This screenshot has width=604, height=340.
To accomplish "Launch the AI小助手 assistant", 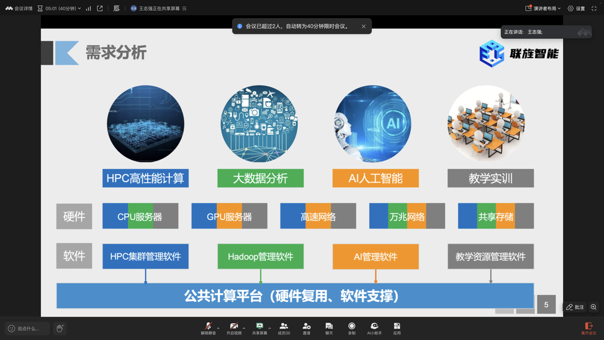I will coord(374,328).
